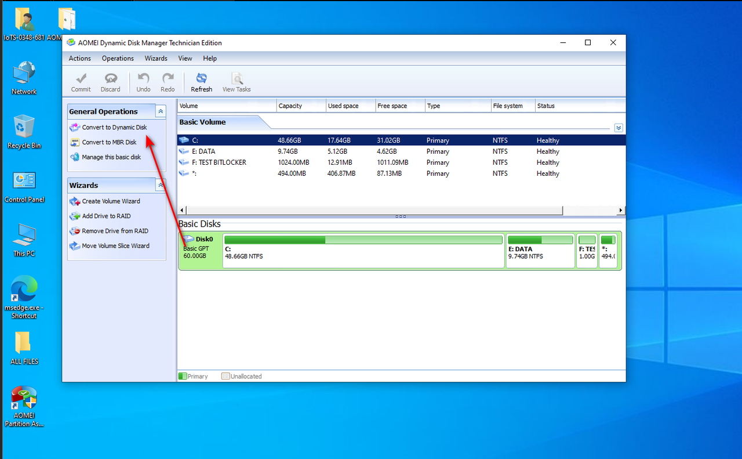Select the C: volume row

[401, 140]
